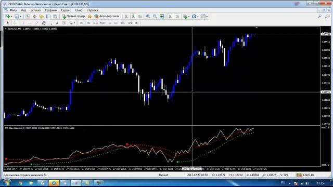This screenshot has width=333, height=187.
Task: Launch MetaEditor from the toolbar
Action: (x=89, y=16)
